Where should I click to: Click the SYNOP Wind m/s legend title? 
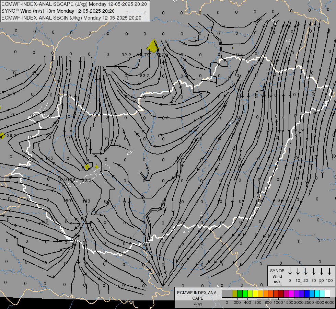(277, 276)
